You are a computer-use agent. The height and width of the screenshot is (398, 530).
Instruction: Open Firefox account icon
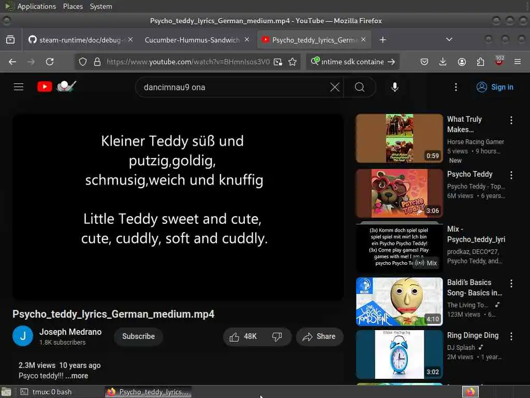pyautogui.click(x=462, y=62)
